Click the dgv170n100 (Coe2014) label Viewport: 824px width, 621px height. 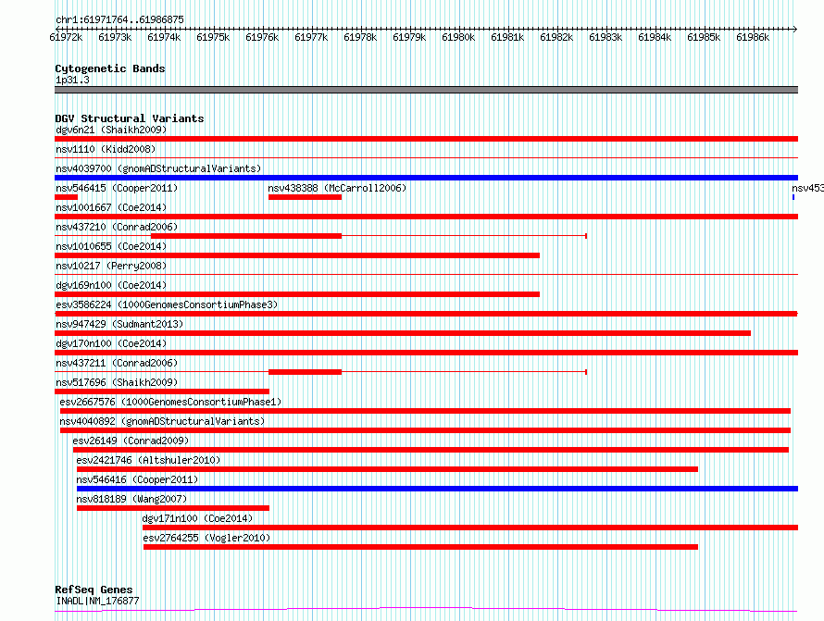(x=111, y=343)
